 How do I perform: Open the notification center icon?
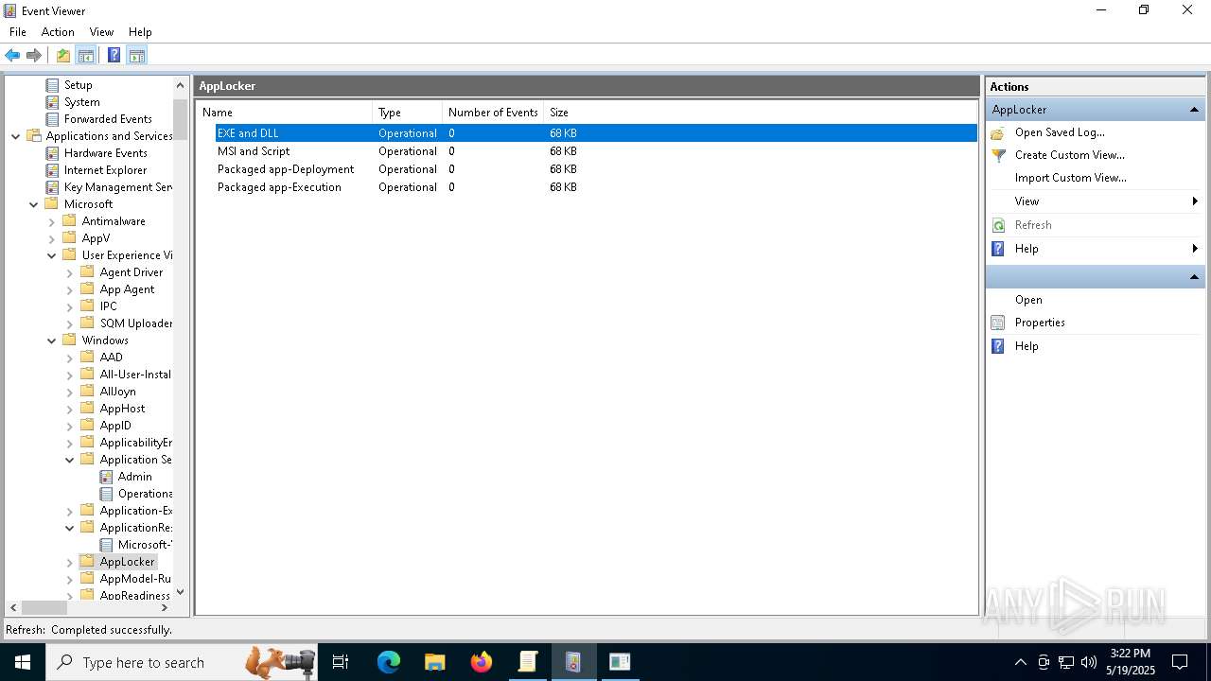[1180, 662]
